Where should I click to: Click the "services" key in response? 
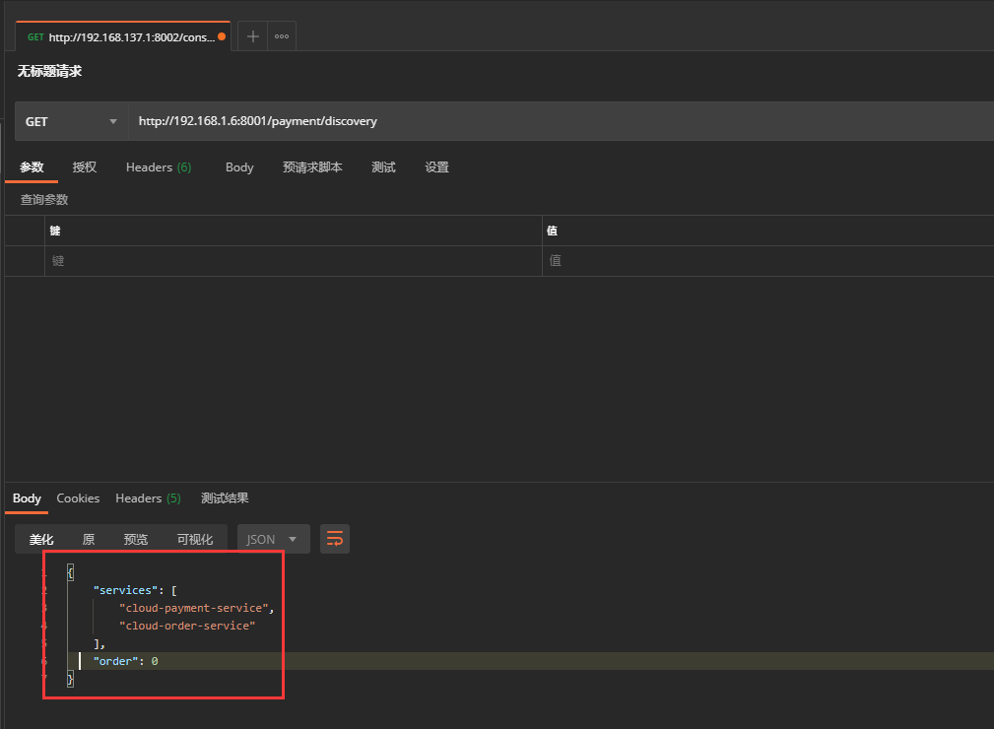click(x=125, y=590)
